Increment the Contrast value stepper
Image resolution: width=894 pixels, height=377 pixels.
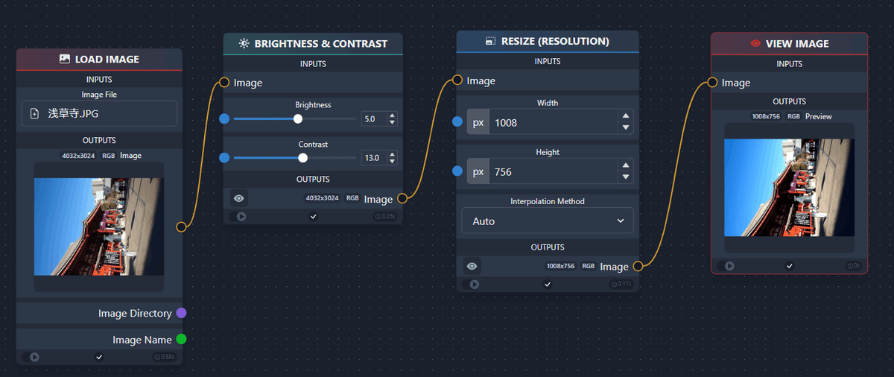pyautogui.click(x=393, y=154)
